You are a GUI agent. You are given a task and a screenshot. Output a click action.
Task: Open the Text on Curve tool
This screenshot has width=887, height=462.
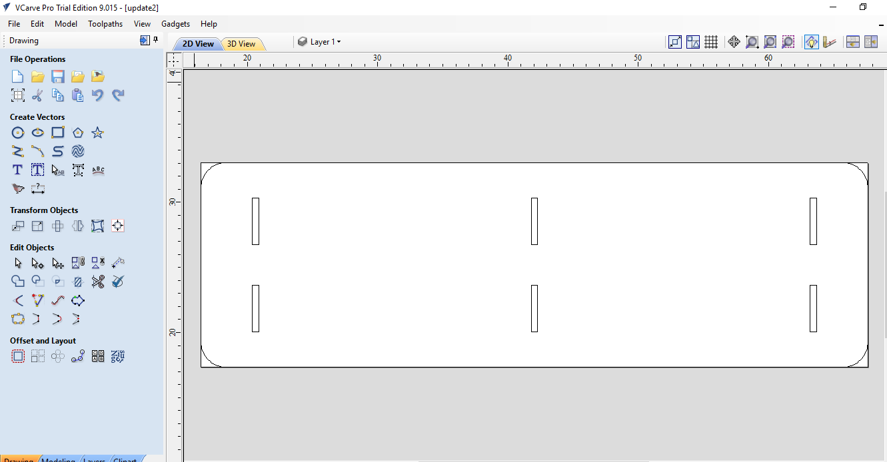[x=98, y=170]
